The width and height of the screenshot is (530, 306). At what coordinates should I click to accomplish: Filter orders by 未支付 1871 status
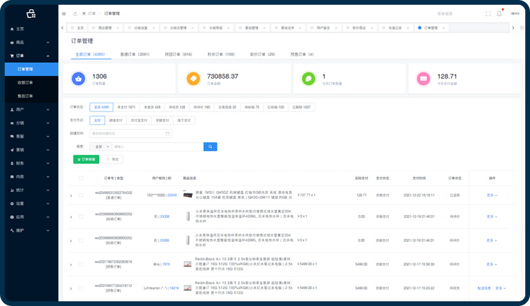click(x=126, y=107)
